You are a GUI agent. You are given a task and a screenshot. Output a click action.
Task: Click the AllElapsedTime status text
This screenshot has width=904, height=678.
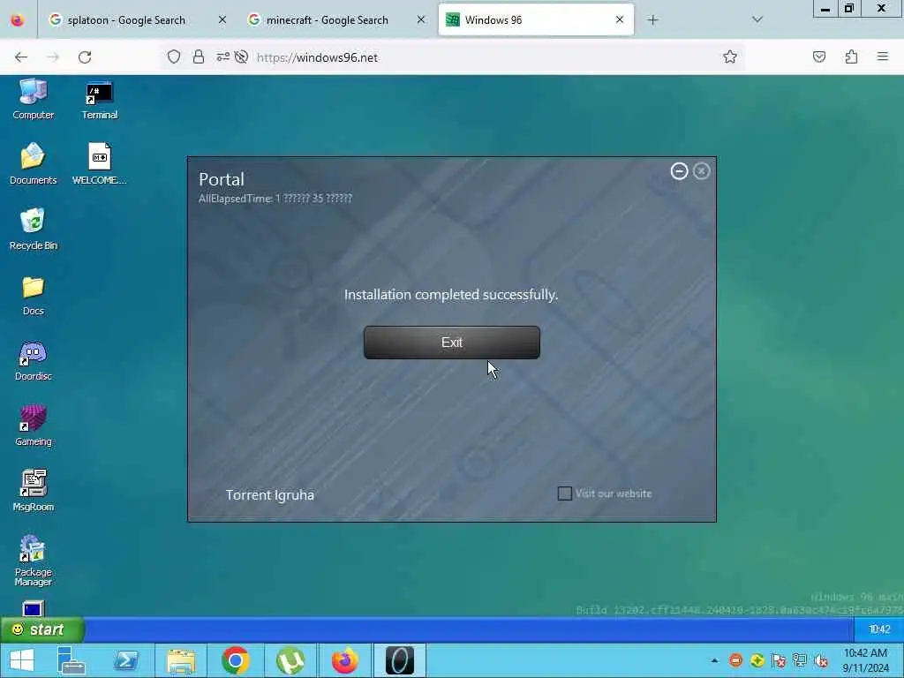[x=275, y=199]
